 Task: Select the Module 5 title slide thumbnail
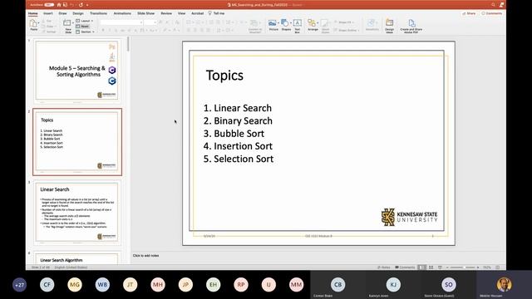[x=77, y=71]
